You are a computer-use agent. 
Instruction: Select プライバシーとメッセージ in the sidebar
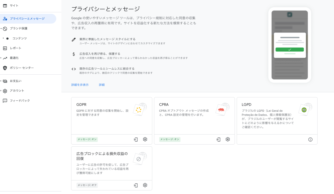point(28,19)
